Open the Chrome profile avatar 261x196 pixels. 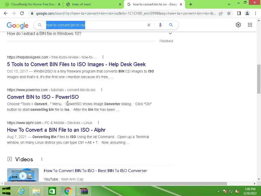coord(247,13)
